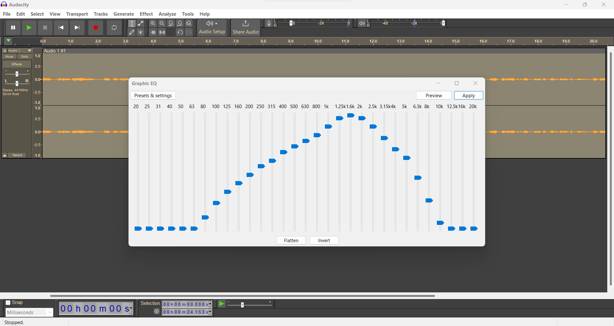The height and width of the screenshot is (326, 614).
Task: Open selection start time format dropdown
Action: [210, 304]
